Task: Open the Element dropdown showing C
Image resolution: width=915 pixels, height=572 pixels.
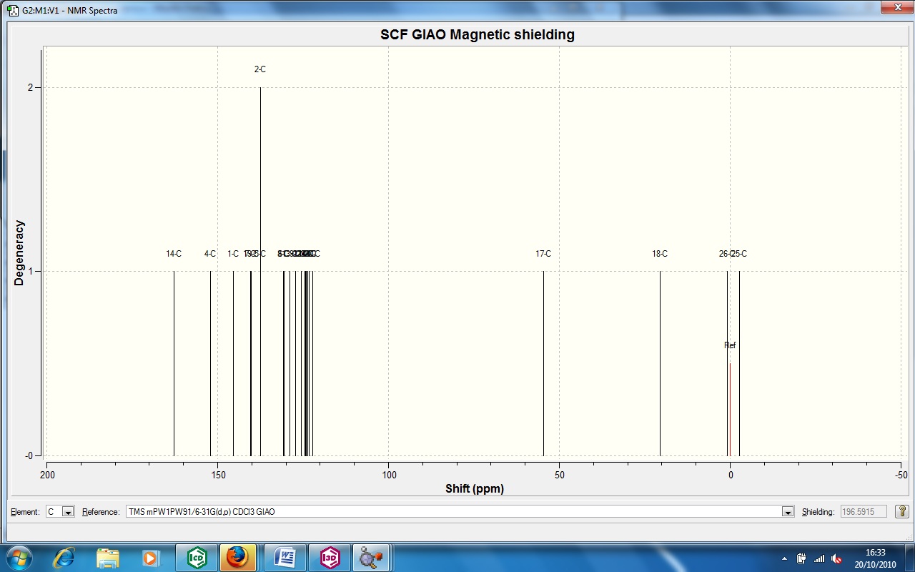Action: point(60,512)
